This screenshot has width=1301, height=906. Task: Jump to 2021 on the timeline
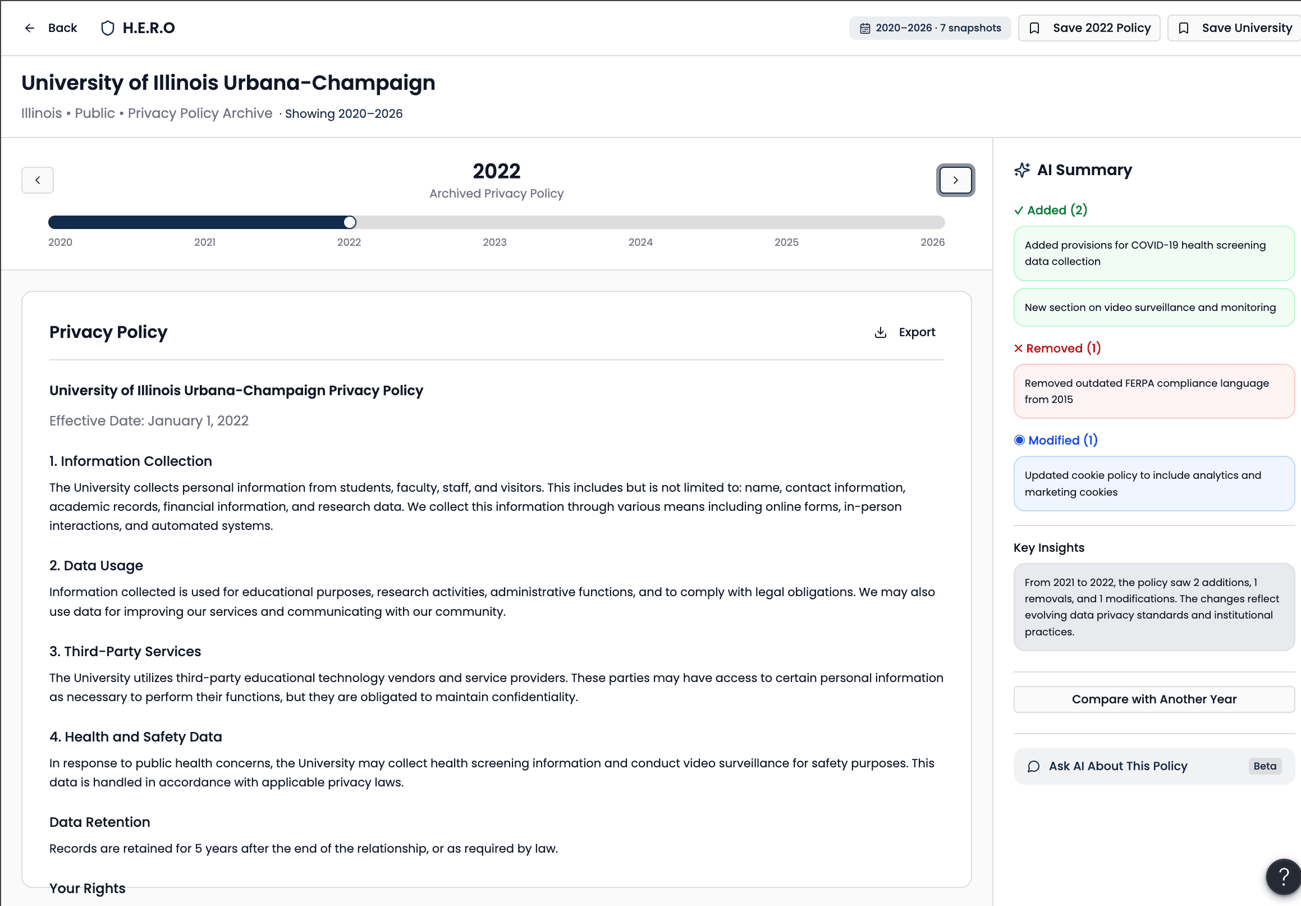[204, 242]
